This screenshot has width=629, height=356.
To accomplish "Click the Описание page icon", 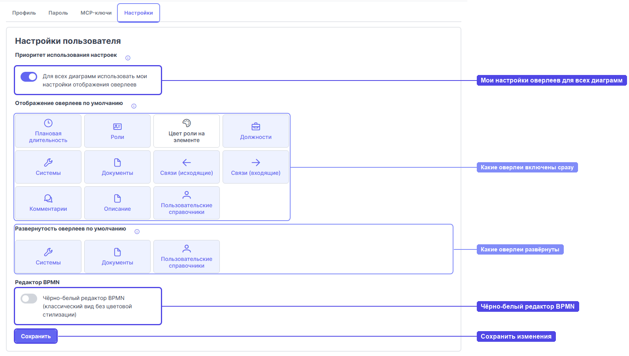I will 117,199.
